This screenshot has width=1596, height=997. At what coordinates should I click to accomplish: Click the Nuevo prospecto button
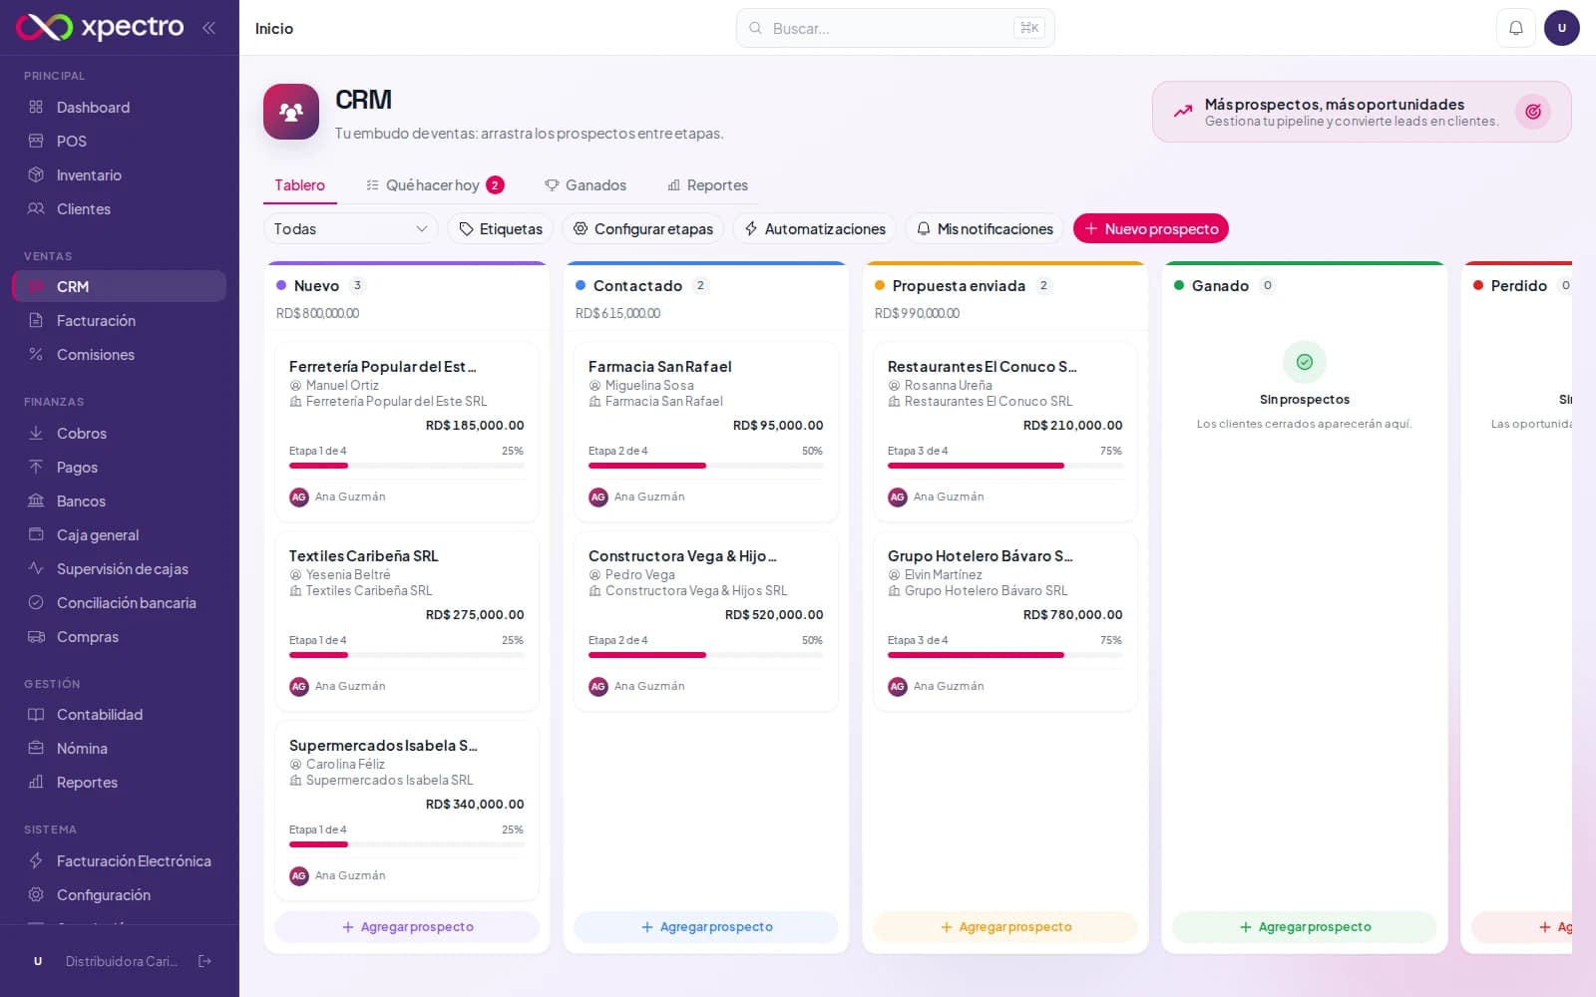click(1151, 228)
